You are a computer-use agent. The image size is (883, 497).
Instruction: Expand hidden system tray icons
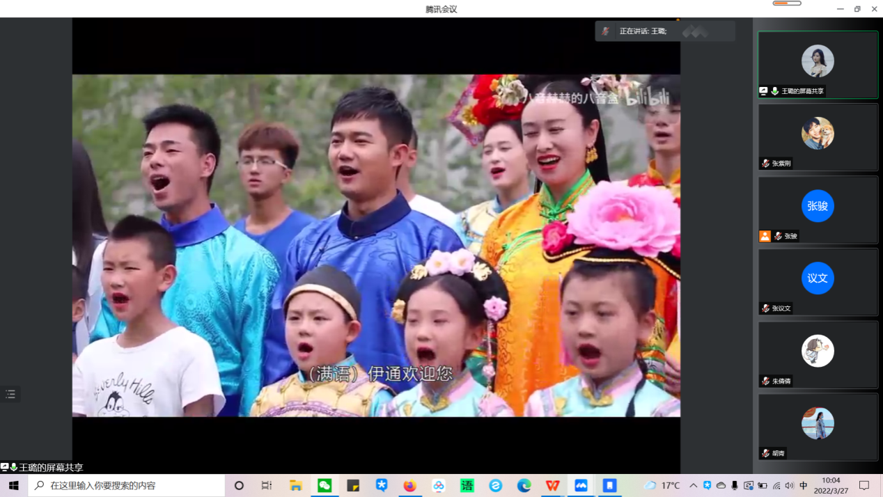coord(693,485)
